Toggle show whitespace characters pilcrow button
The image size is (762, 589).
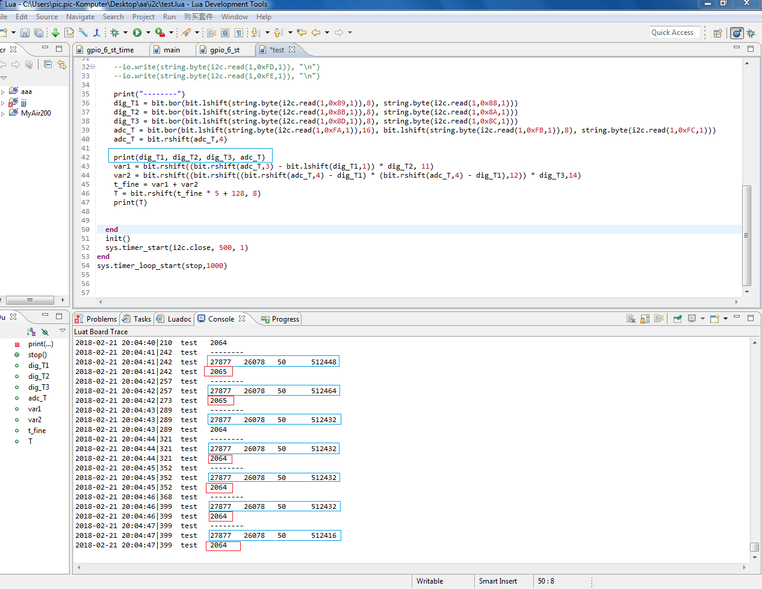[239, 33]
